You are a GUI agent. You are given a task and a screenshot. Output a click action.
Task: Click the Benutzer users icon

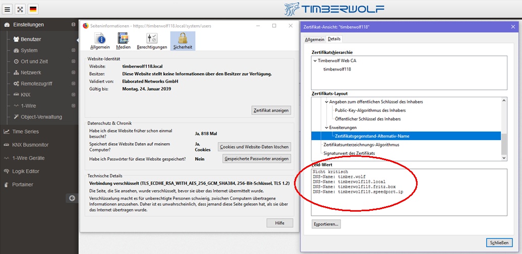[16, 39]
